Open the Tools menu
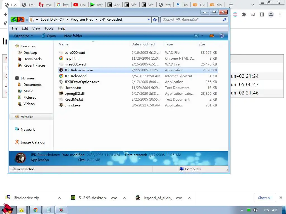The height and width of the screenshot is (214, 286). point(49,28)
